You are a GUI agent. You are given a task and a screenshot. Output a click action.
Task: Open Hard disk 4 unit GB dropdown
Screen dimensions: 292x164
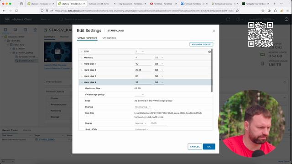159,82
